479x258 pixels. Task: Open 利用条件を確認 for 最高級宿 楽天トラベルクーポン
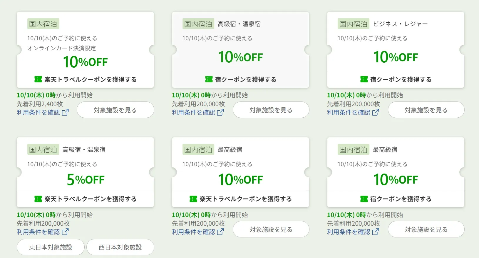[x=198, y=232]
